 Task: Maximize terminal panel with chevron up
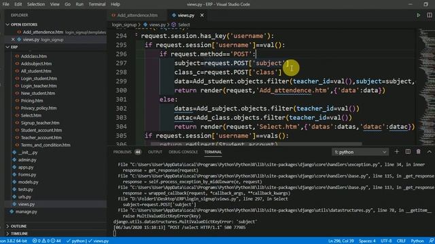click(429, 152)
